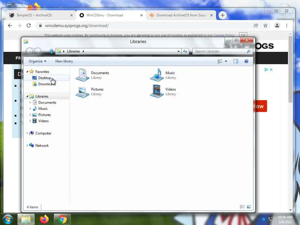Open view options dropdown arrow

coord(226,61)
